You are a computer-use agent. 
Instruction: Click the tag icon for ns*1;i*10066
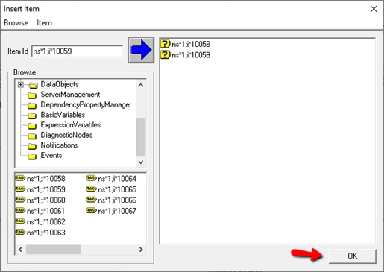(x=92, y=200)
